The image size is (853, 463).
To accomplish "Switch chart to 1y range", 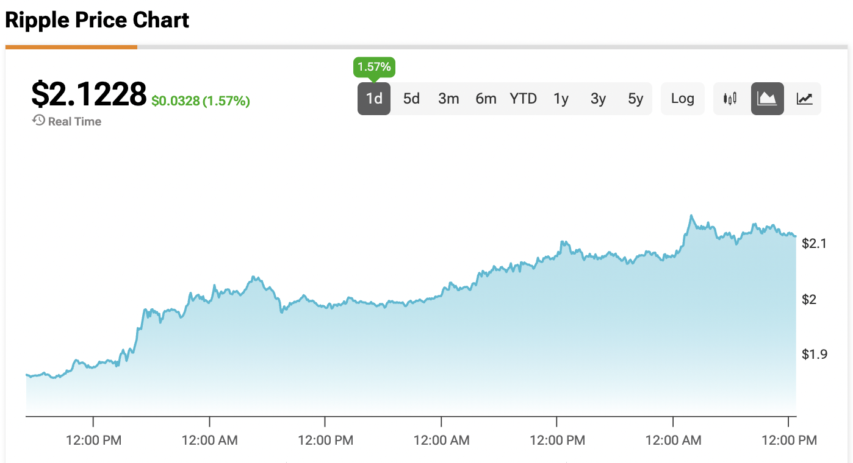I will 561,99.
